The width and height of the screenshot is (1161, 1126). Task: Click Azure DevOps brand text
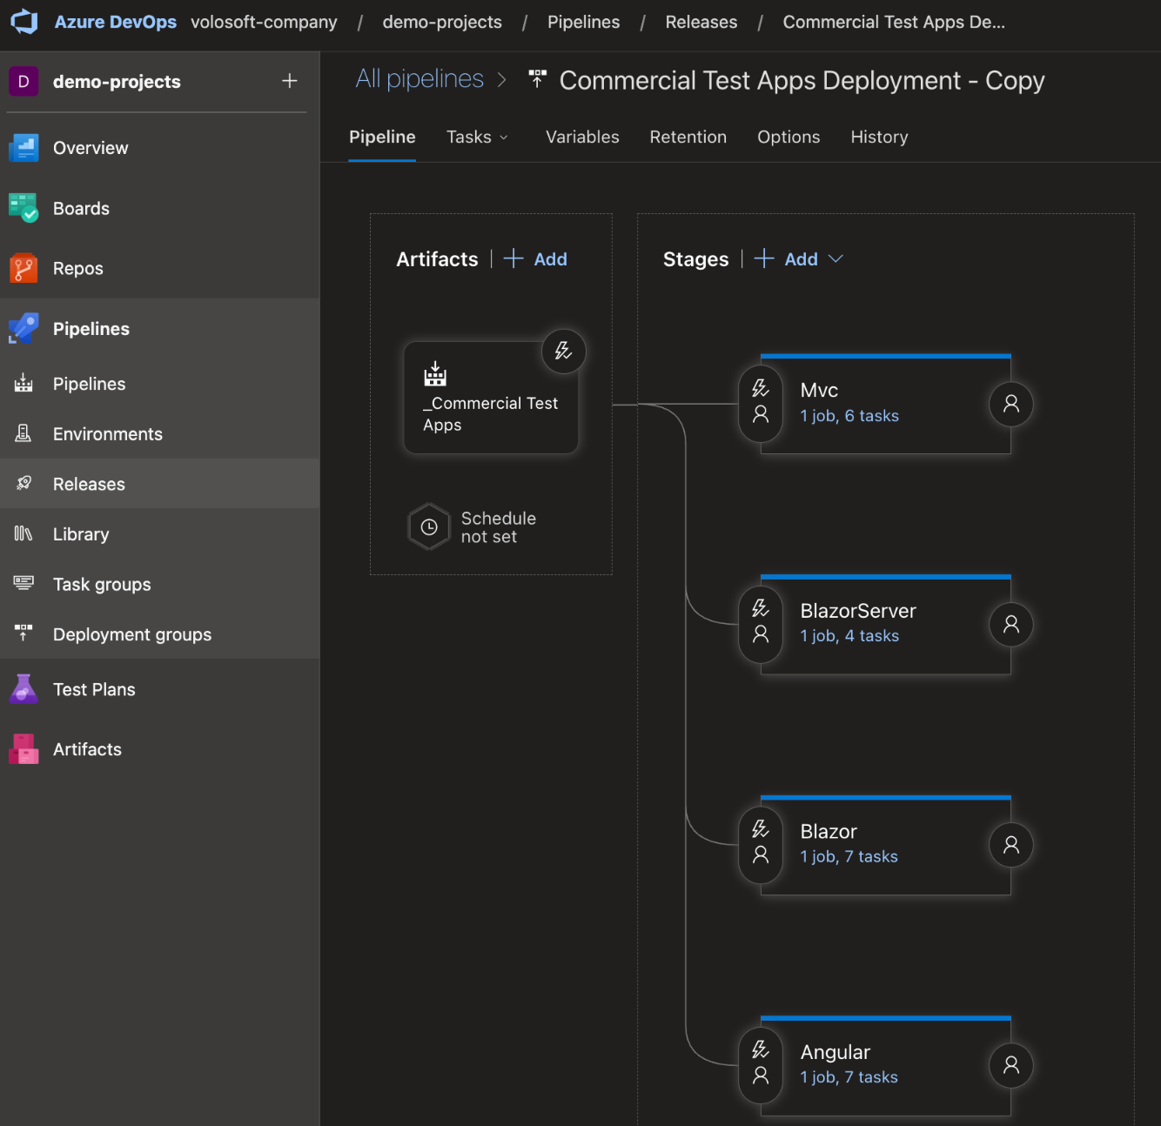point(115,22)
